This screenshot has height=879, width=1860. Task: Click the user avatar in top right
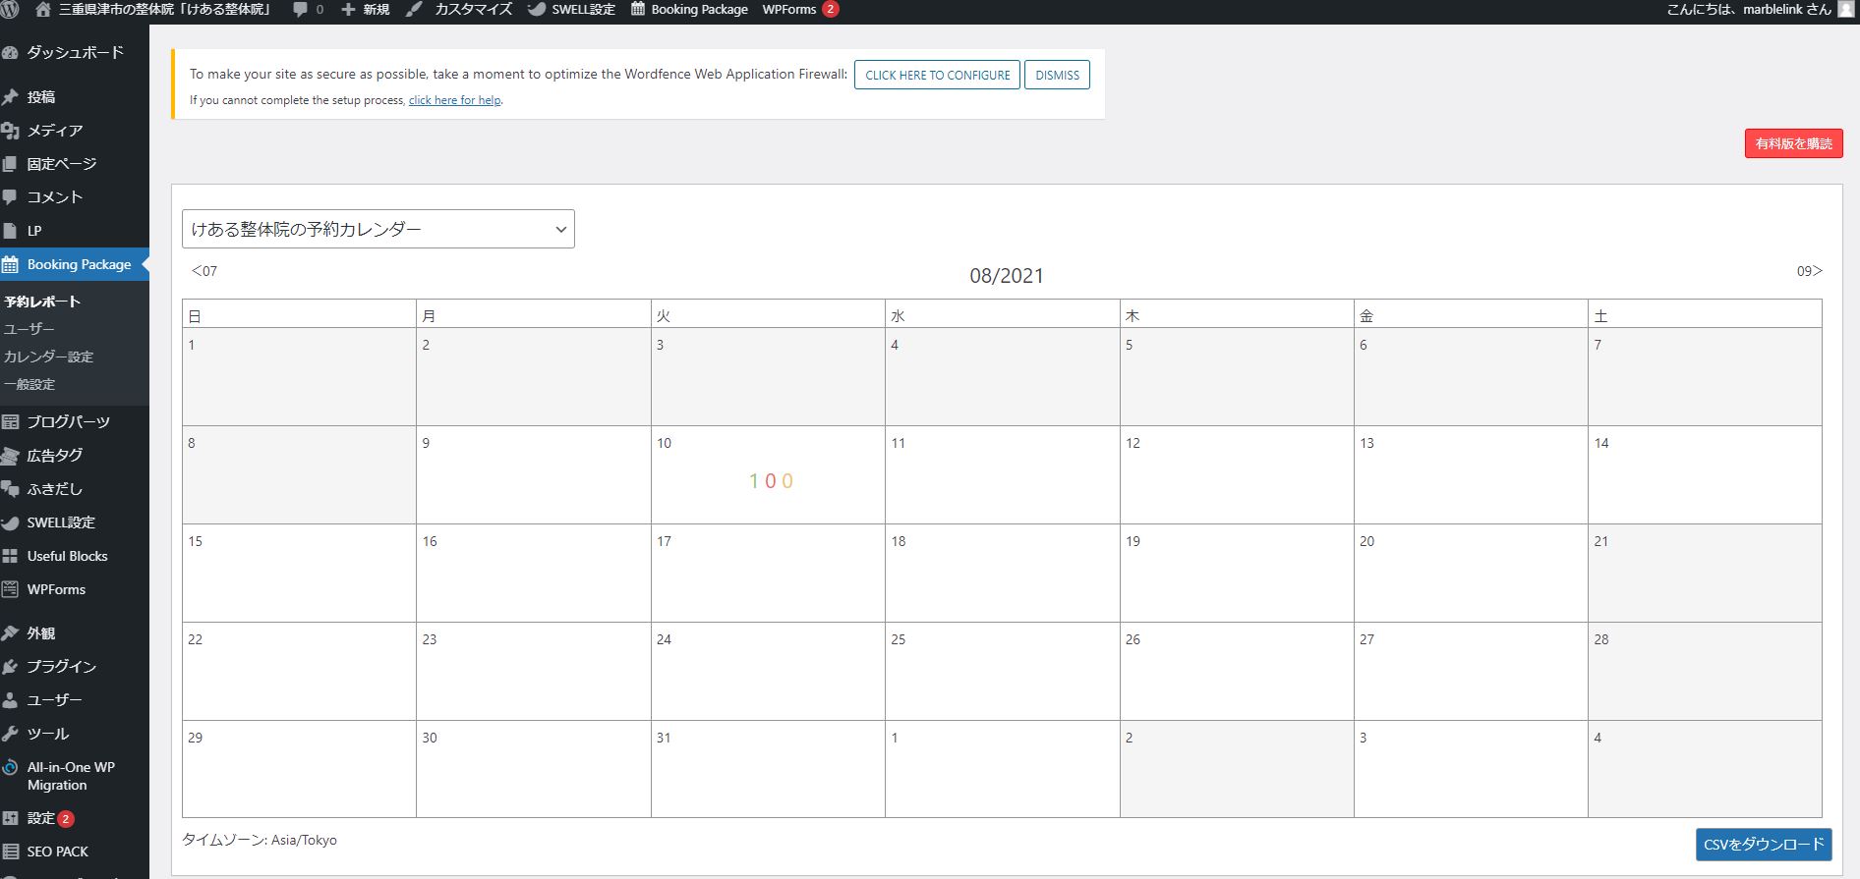1844,10
